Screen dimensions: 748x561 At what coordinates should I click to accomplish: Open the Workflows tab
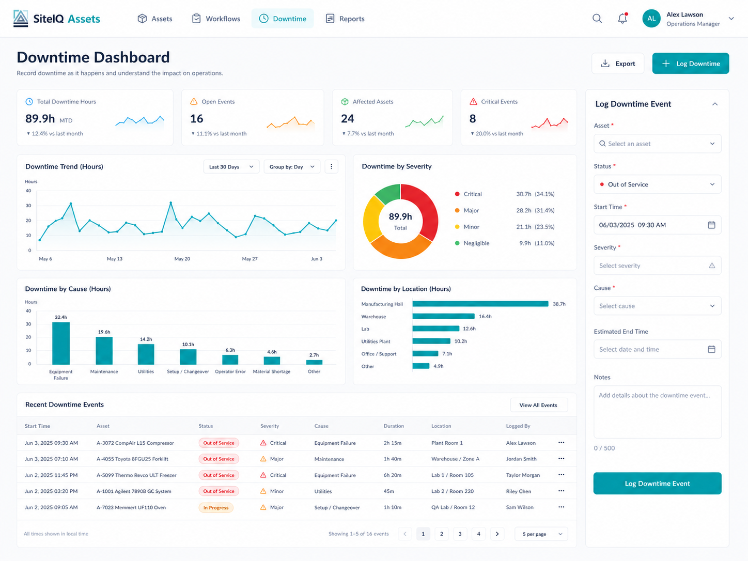click(216, 19)
